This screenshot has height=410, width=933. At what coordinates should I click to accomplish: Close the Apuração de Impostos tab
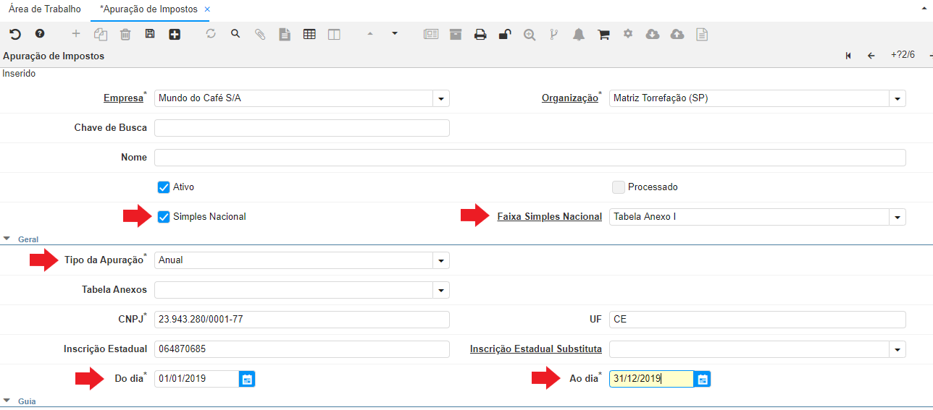click(x=207, y=9)
